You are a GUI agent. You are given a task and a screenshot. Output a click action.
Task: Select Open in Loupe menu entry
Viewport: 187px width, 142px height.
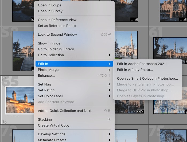tap(74, 5)
